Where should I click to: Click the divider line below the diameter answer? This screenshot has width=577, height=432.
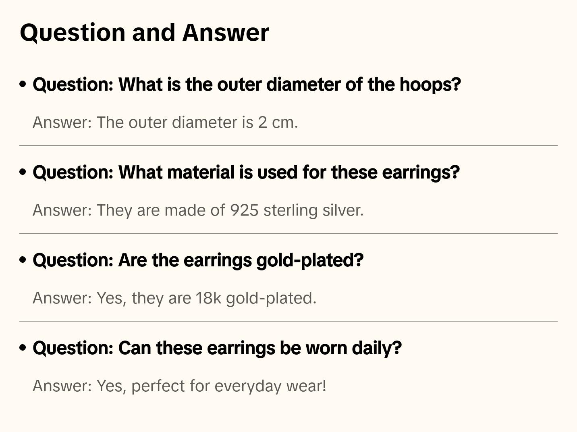[288, 145]
